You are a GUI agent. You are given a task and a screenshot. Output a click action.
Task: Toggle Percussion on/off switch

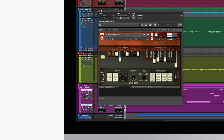point(152,77)
